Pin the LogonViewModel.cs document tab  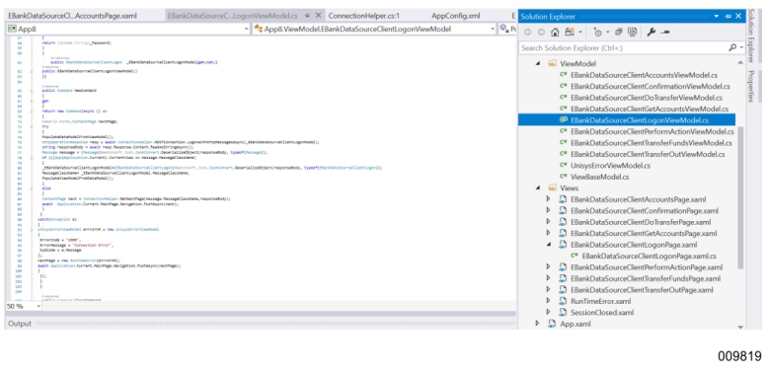[307, 16]
